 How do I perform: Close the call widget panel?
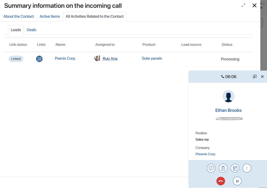263,77
